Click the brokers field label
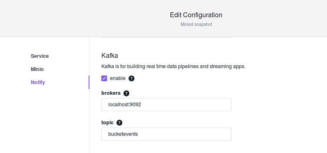This screenshot has height=153, width=327. 111,93
